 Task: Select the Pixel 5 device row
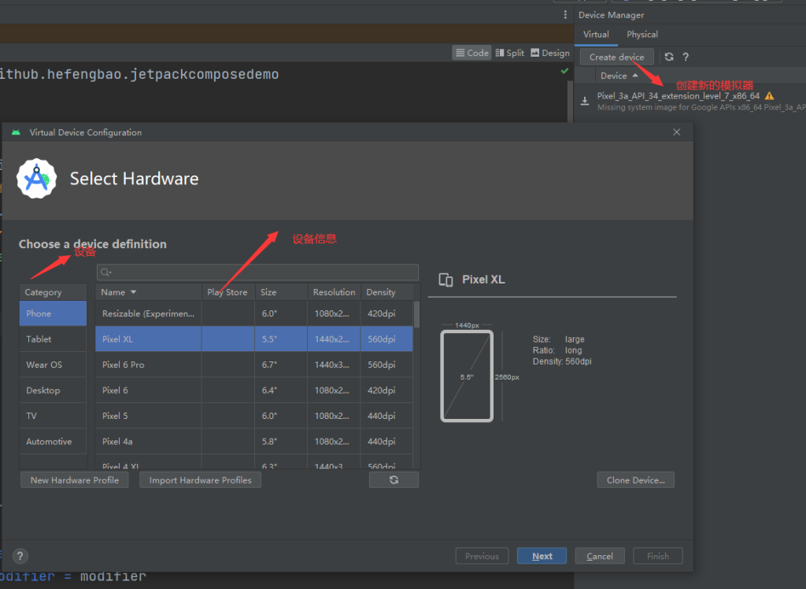click(254, 416)
